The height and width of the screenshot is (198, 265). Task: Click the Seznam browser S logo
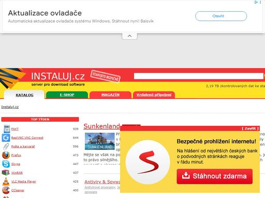point(148,162)
